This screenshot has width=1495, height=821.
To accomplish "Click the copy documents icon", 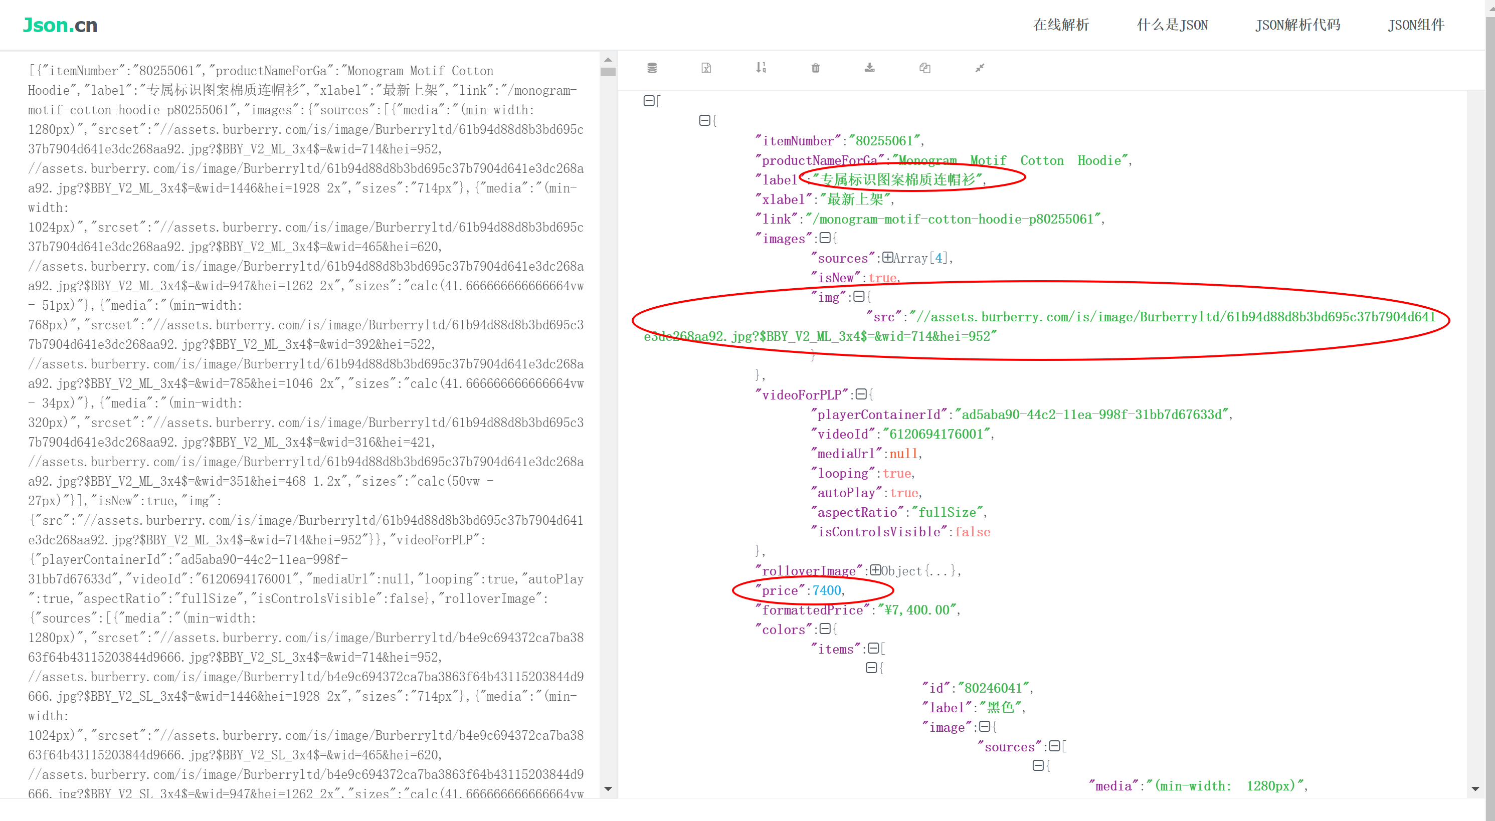I will pos(924,68).
